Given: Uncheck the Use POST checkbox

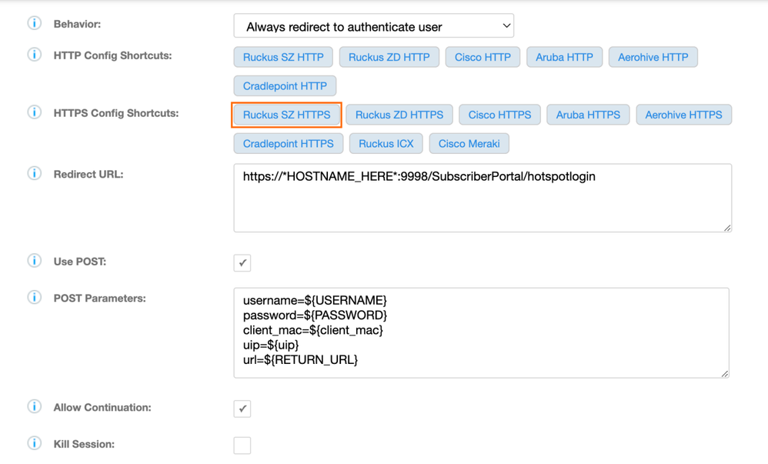Looking at the screenshot, I should click(242, 262).
